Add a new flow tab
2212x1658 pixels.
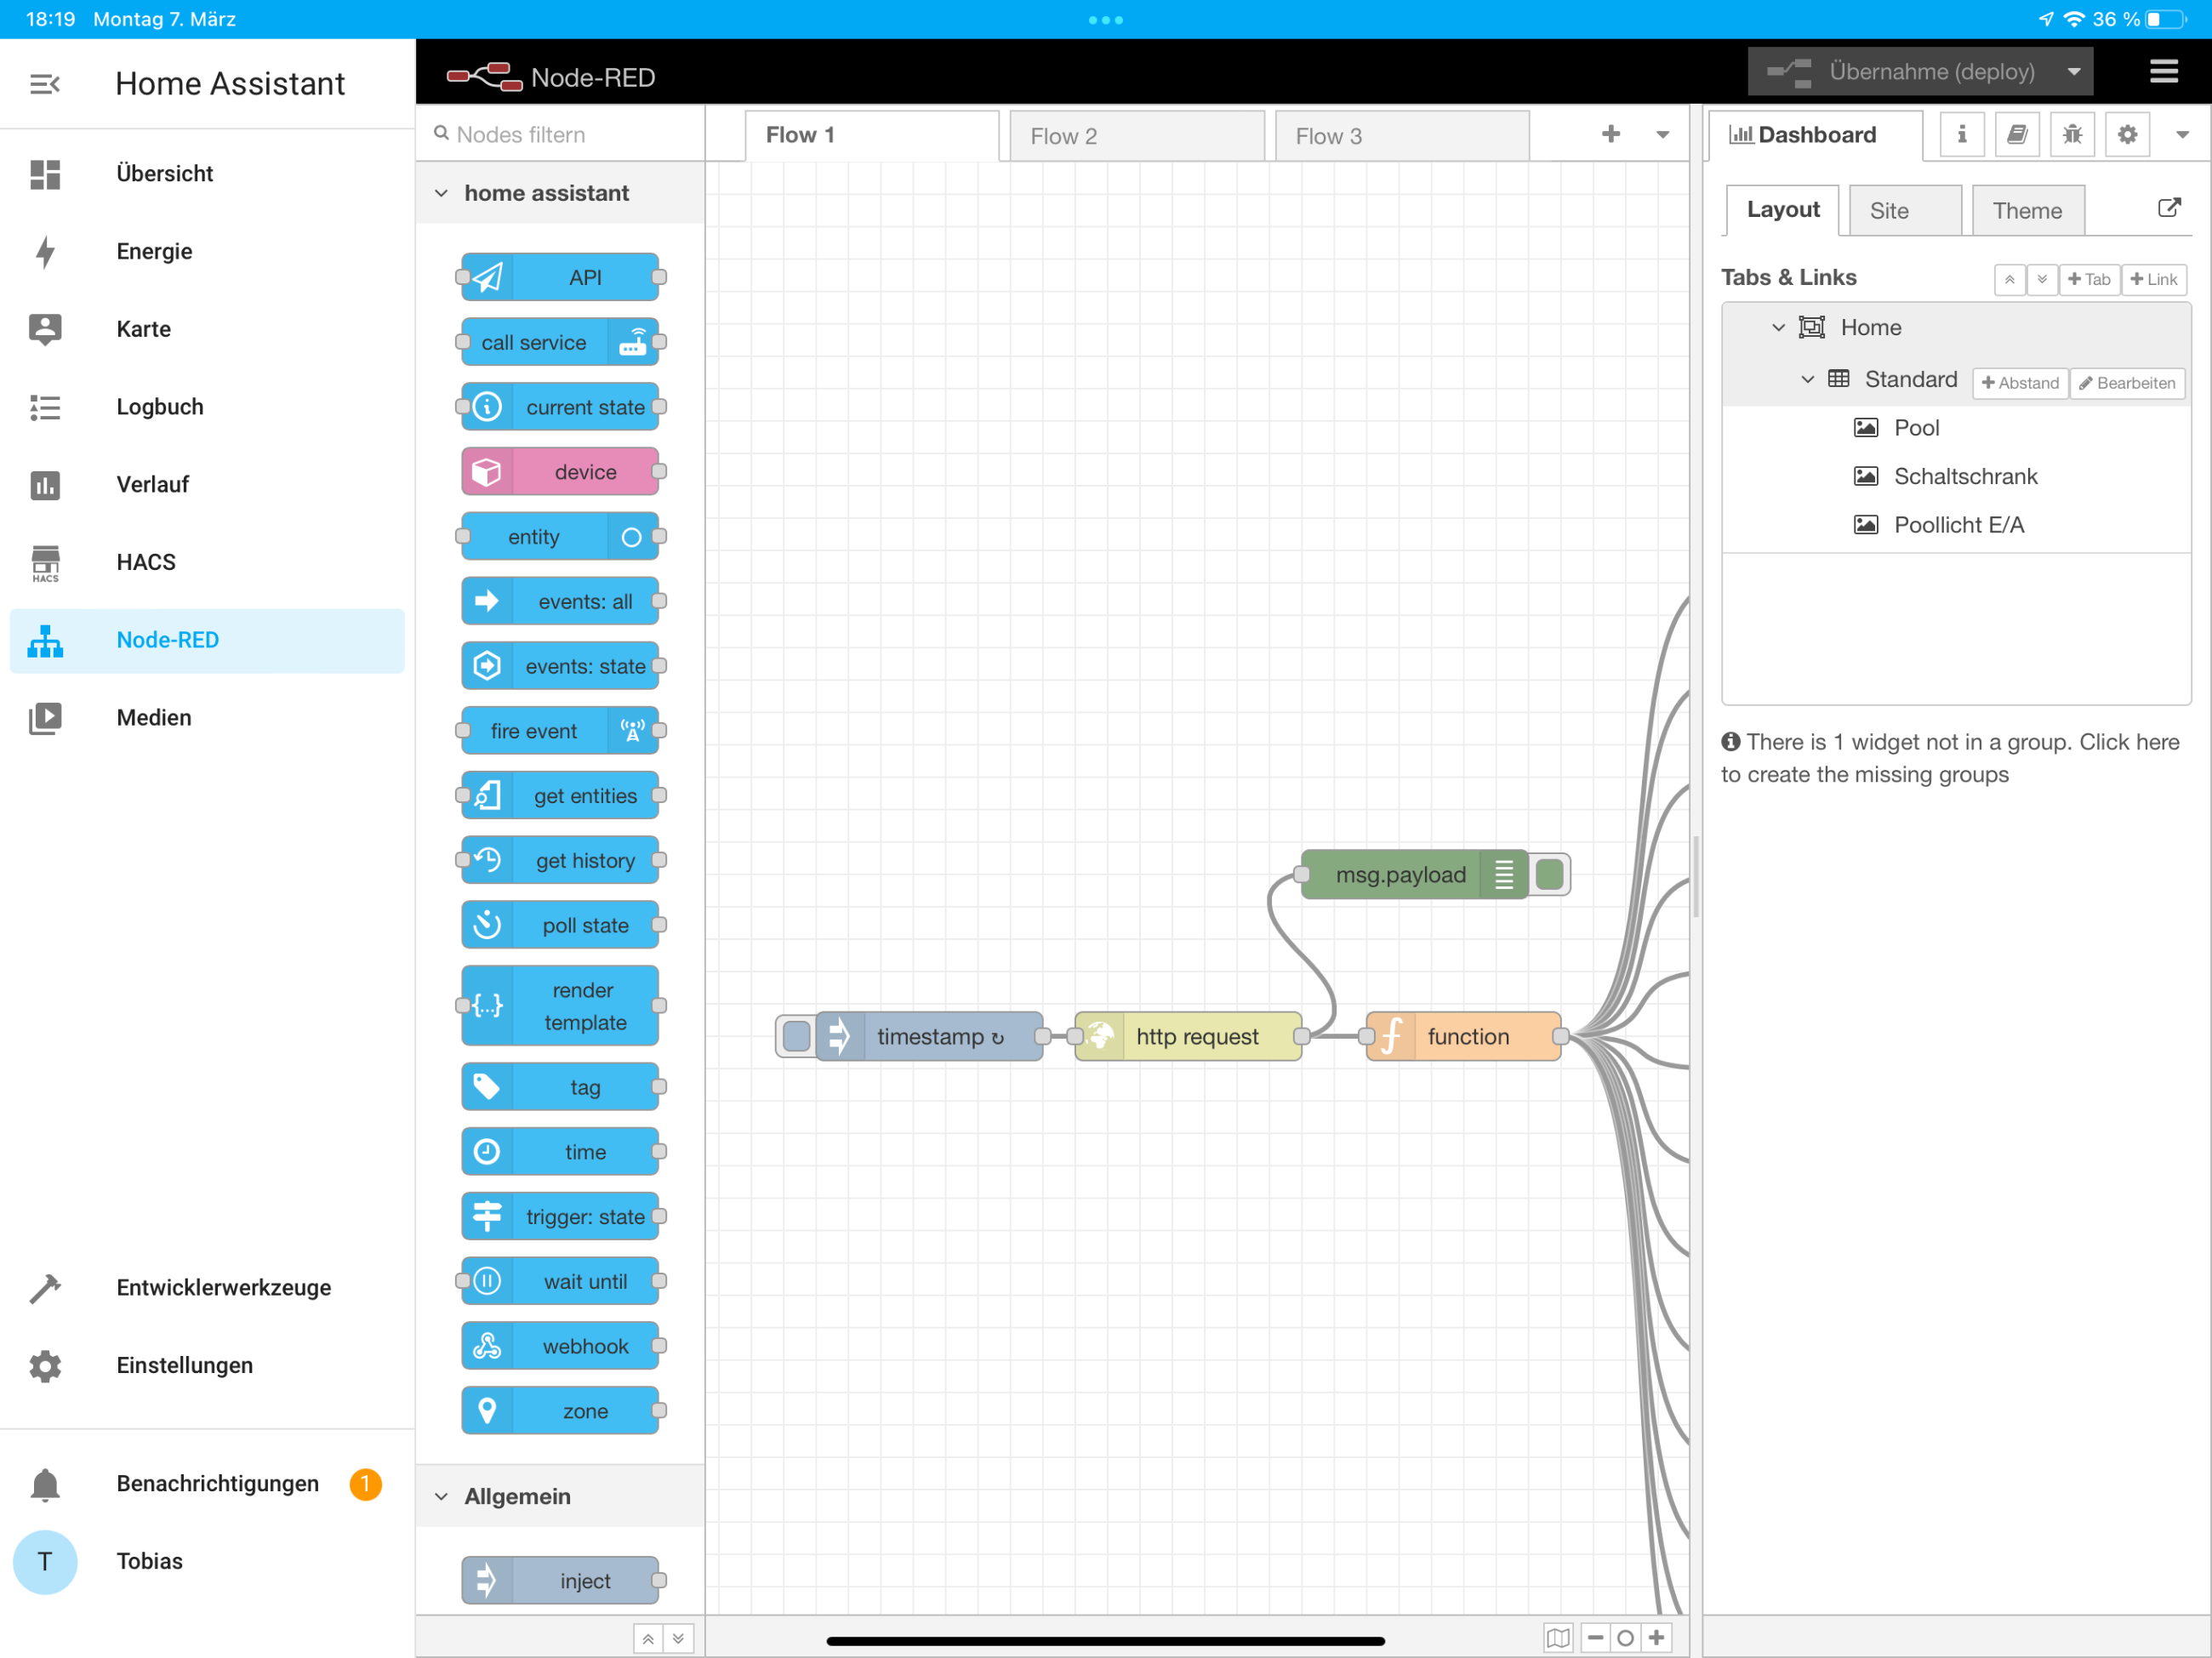pyautogui.click(x=1611, y=134)
